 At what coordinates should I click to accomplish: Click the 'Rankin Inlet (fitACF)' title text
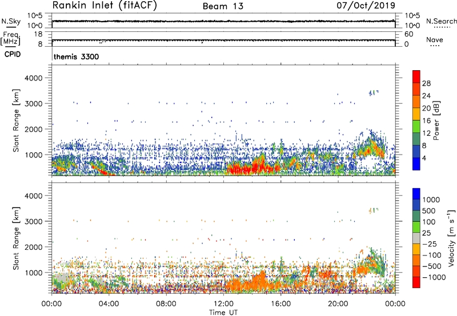click(105, 6)
